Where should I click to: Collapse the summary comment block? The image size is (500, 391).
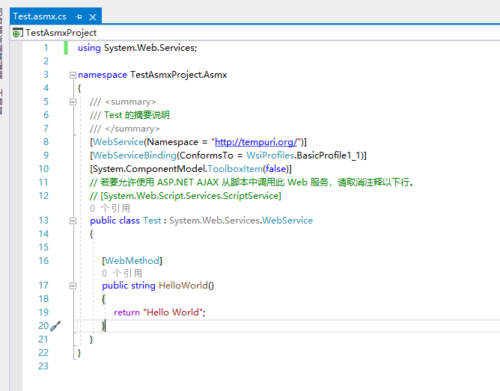[73, 102]
